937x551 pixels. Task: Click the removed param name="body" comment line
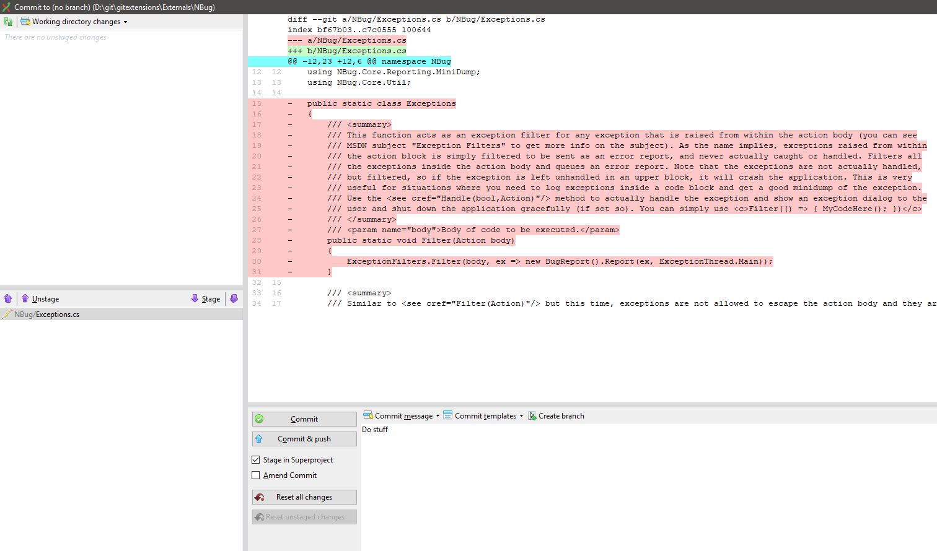coord(473,230)
